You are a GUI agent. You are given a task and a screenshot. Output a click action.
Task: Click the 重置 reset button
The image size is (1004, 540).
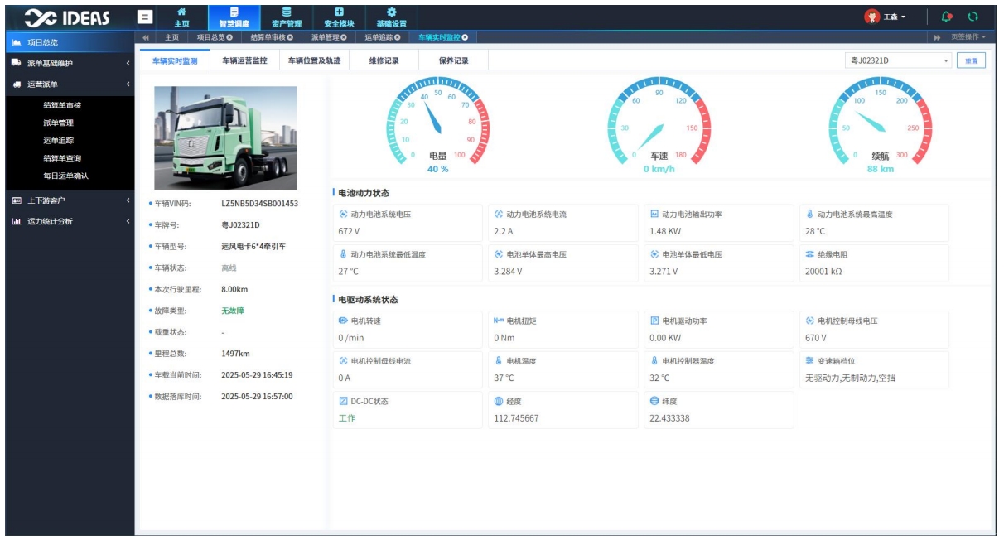coord(972,61)
